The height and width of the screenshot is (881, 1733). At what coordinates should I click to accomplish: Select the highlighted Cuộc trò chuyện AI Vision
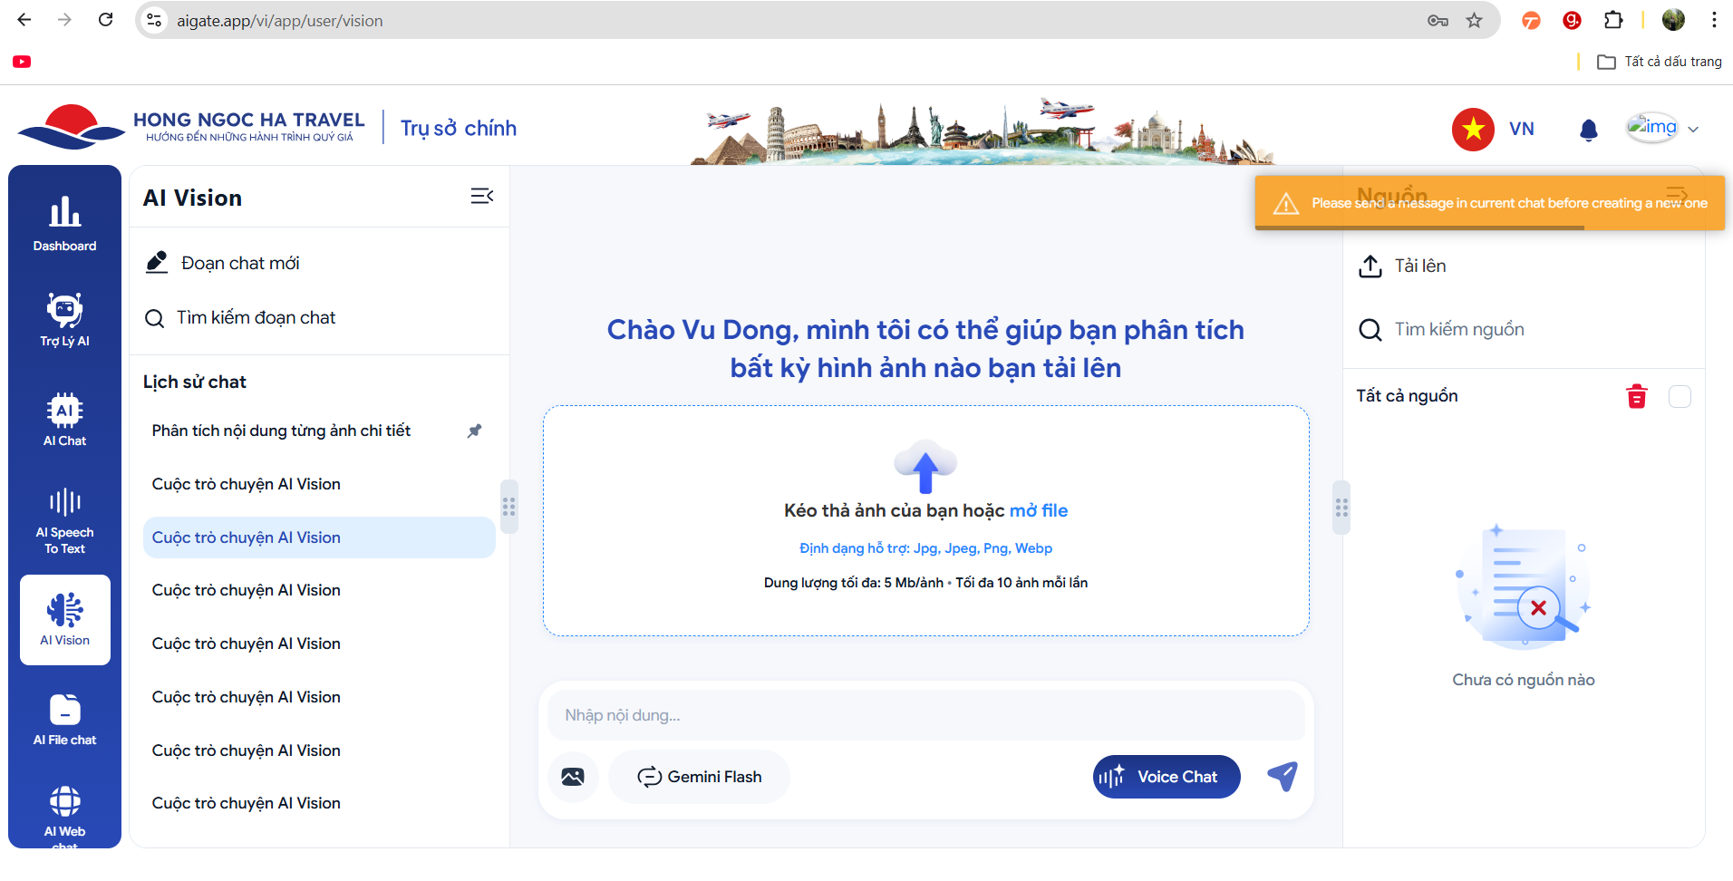tap(319, 537)
